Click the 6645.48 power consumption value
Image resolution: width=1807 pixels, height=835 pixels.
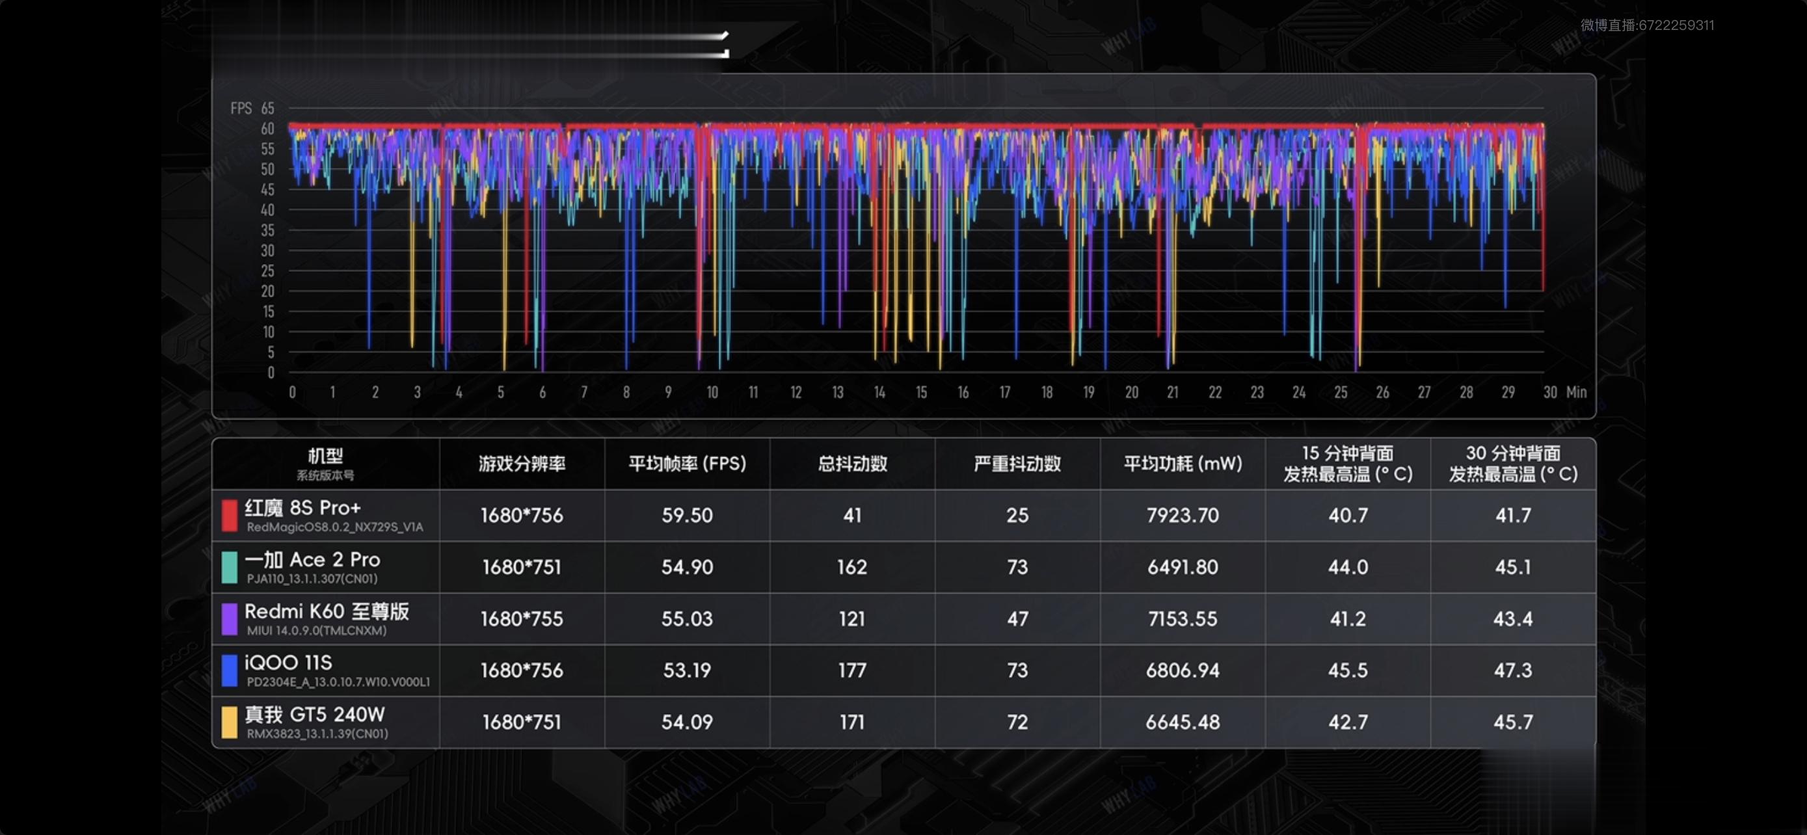pyautogui.click(x=1183, y=722)
